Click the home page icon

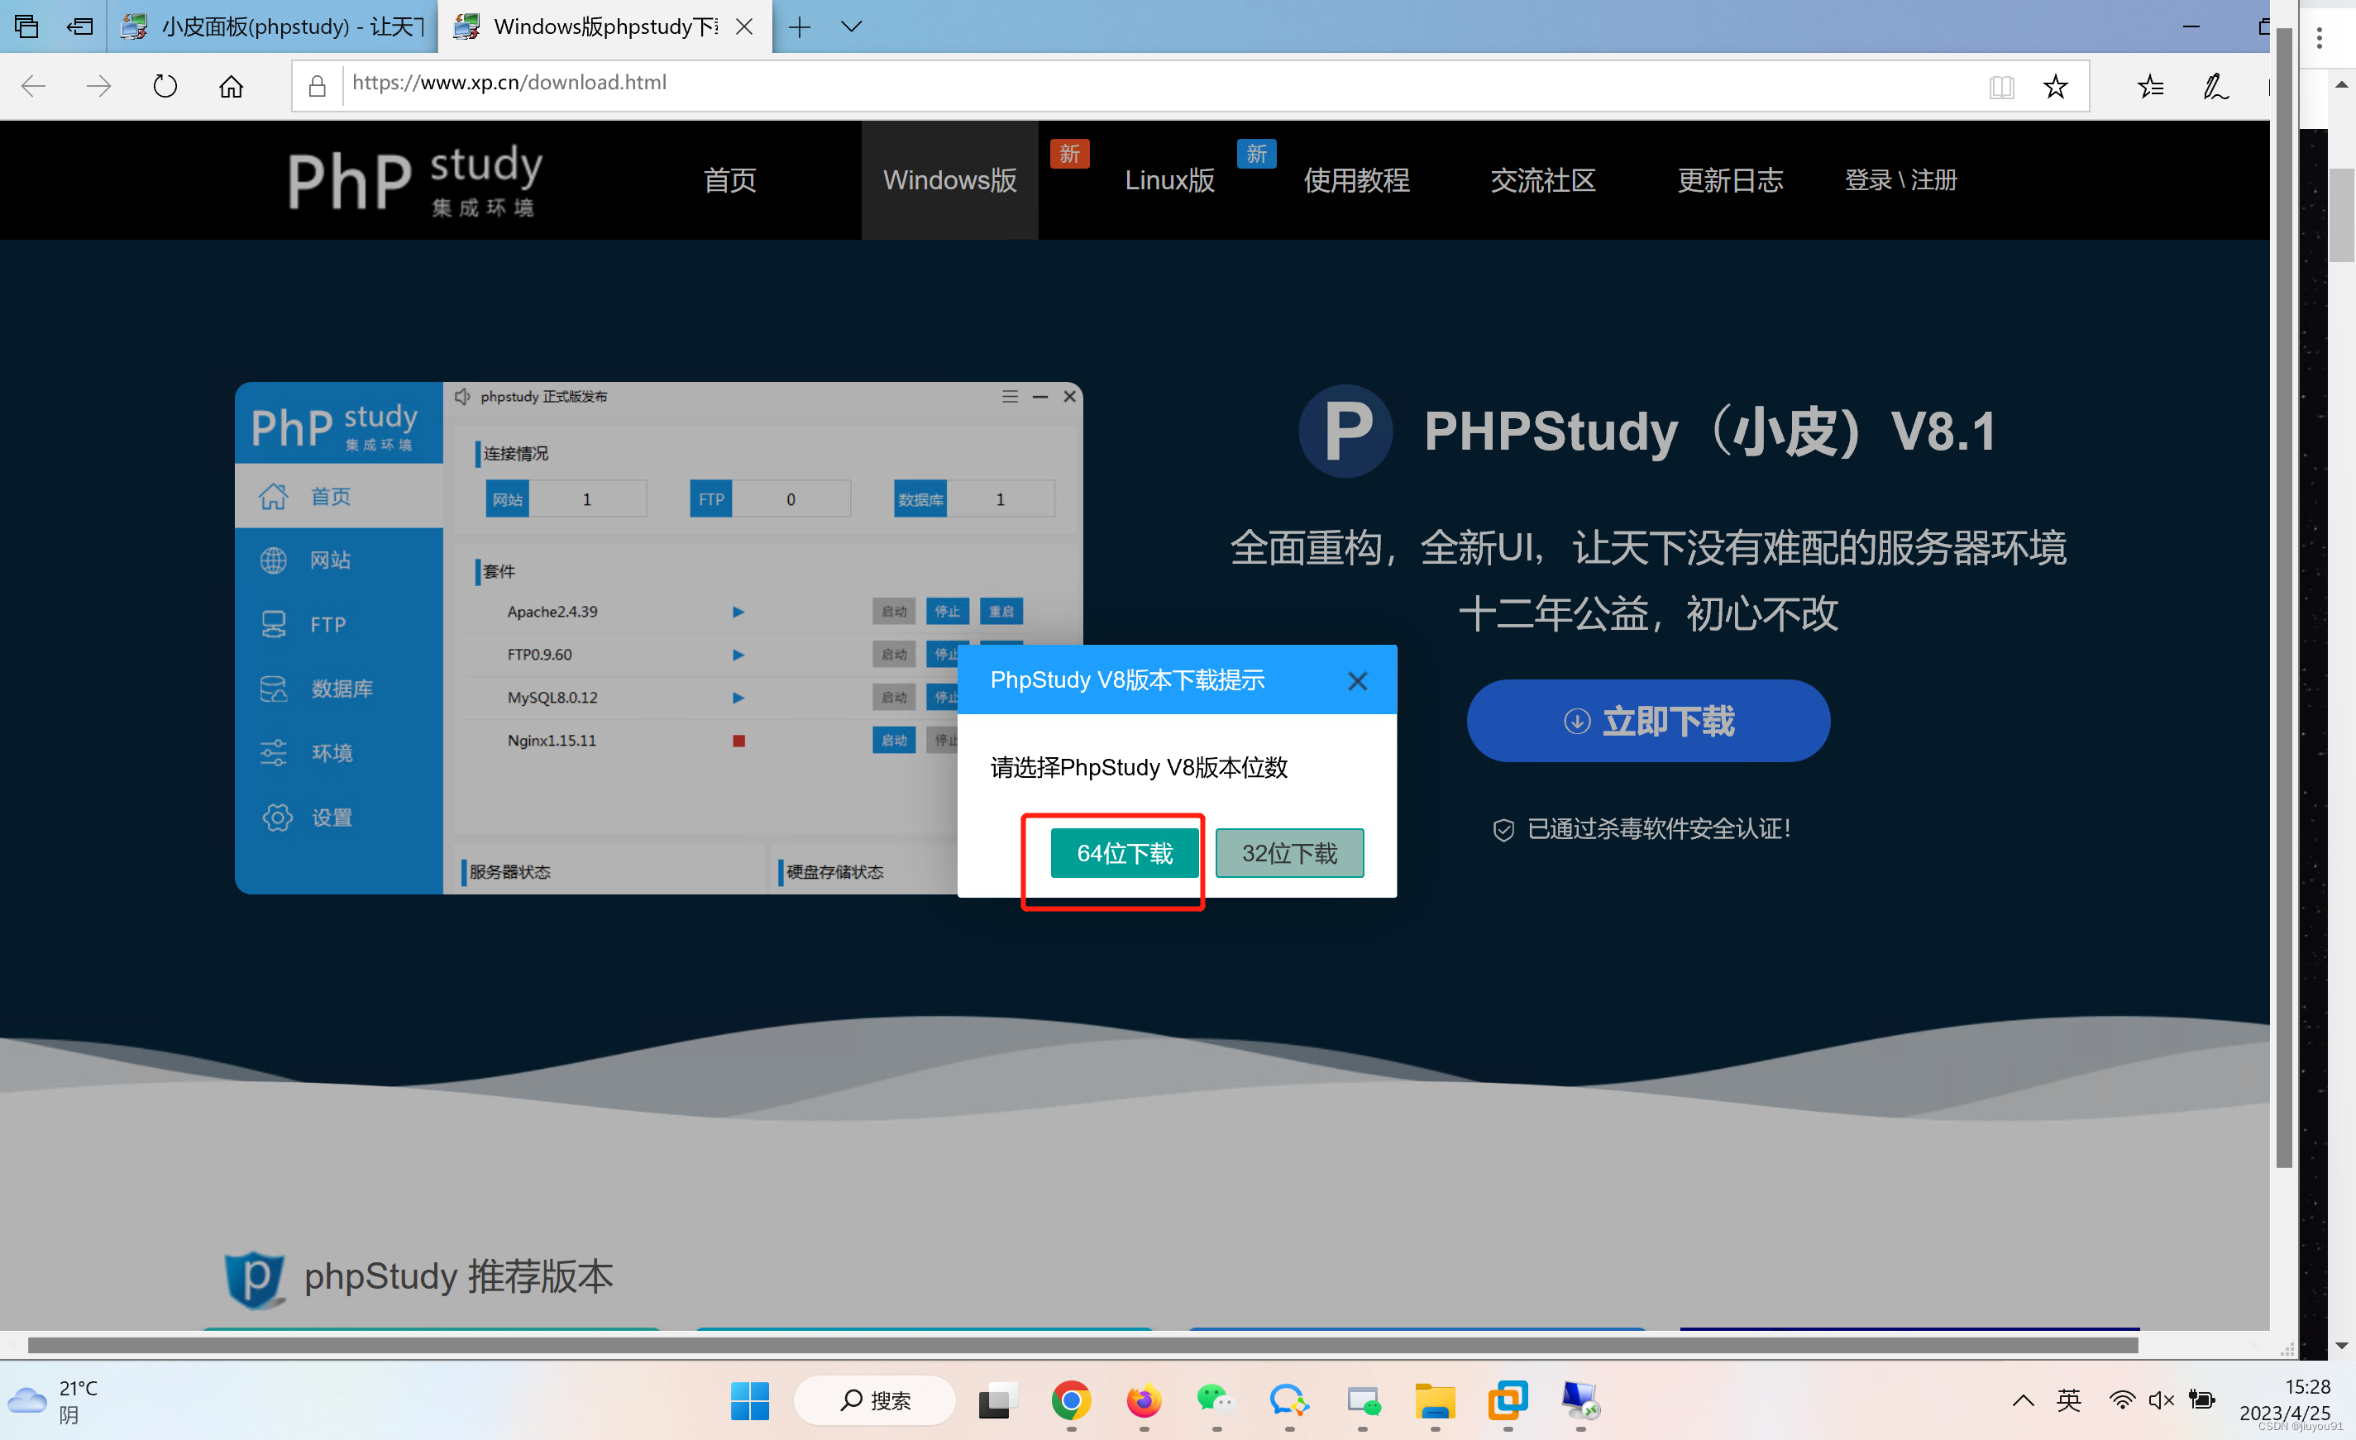[x=231, y=86]
